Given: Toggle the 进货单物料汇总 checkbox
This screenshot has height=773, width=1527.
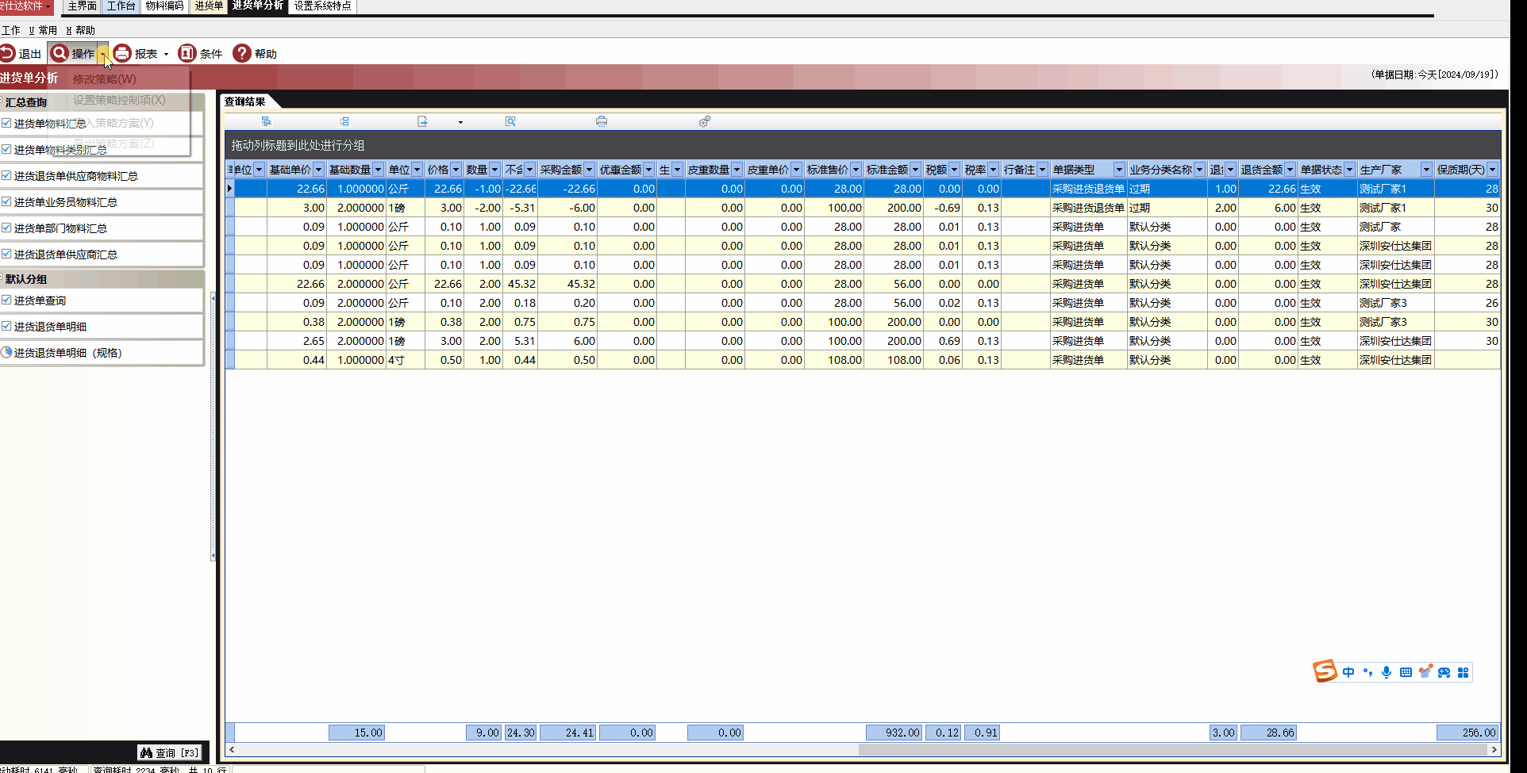Looking at the screenshot, I should [6, 123].
